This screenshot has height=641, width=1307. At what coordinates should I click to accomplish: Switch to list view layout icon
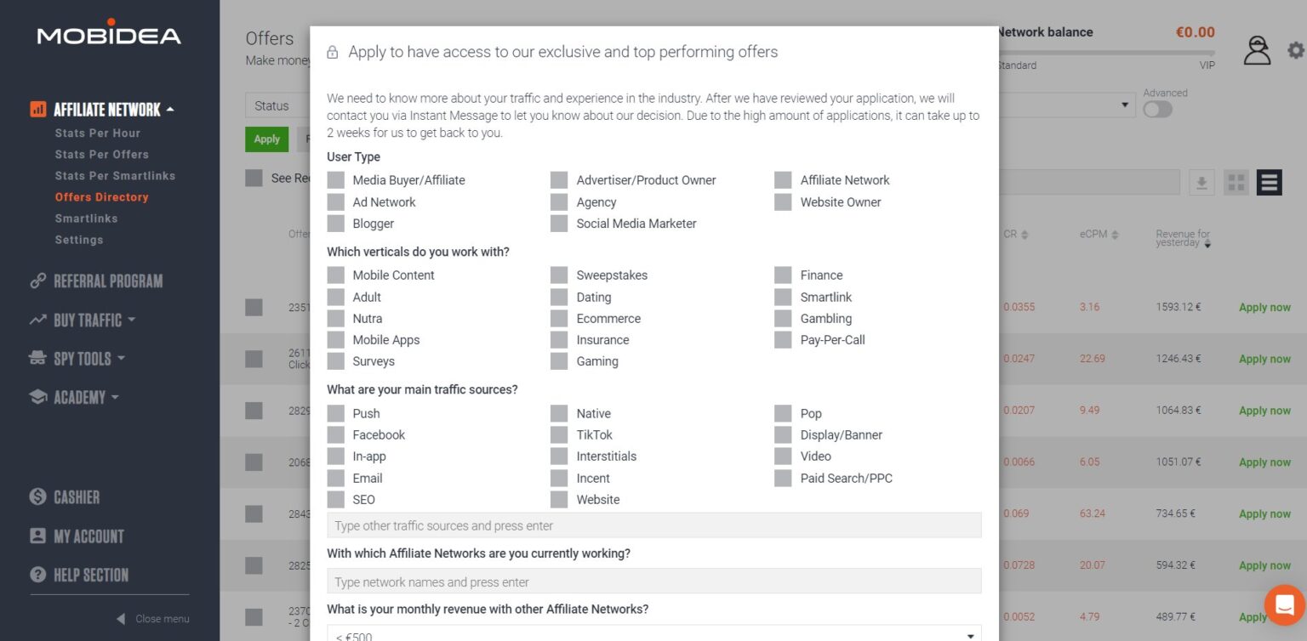[1269, 183]
